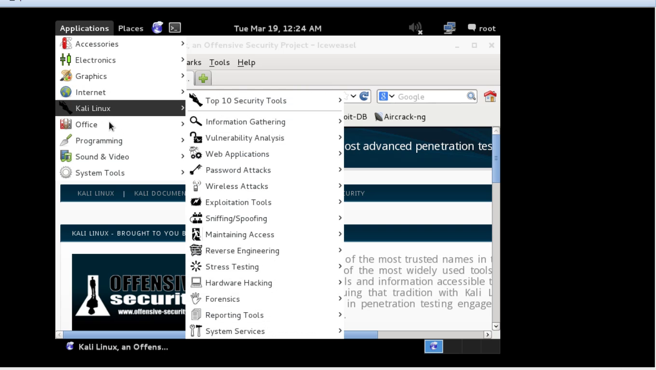Screen dimensions: 656x370
Task: Click the terminal launcher icon in top panel
Action: point(175,28)
